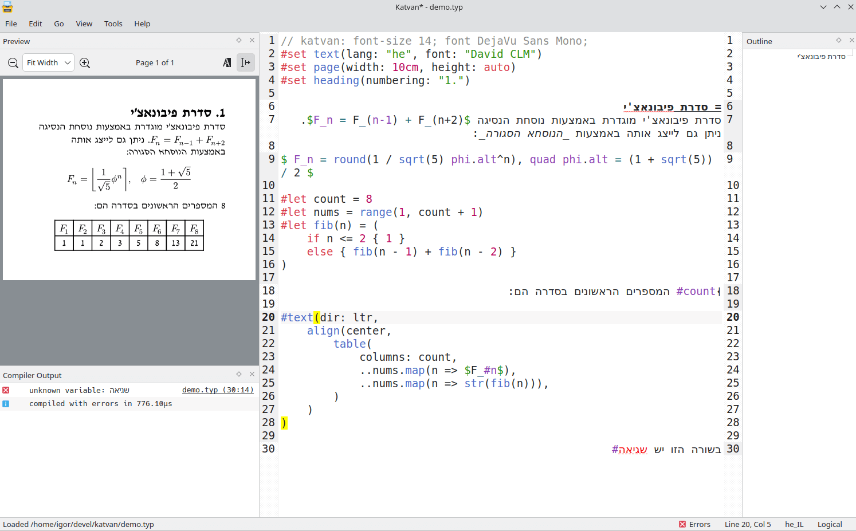Select the compiled with errors info icon
Image resolution: width=856 pixels, height=531 pixels.
pyautogui.click(x=6, y=404)
